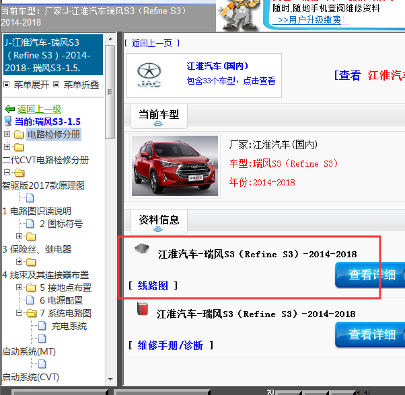Click the red Refine S3 car photo
This screenshot has width=405, height=395.
(x=175, y=166)
